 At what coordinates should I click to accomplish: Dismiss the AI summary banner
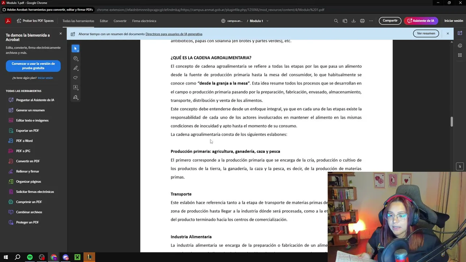pos(448,33)
